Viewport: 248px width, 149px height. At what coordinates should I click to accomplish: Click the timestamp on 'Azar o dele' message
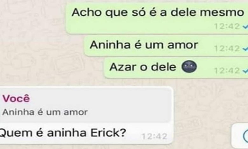[227, 70]
